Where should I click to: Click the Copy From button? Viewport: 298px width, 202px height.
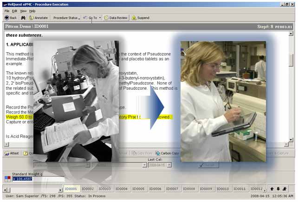(x=142, y=153)
